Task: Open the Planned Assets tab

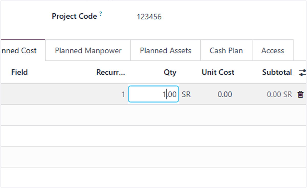Action: pos(166,50)
